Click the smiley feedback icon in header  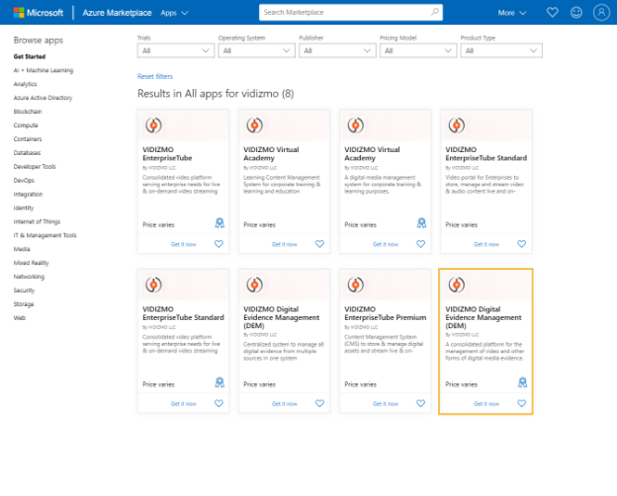tap(576, 13)
